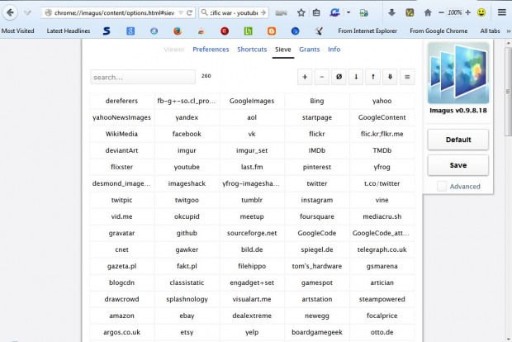This screenshot has width=512, height=342.
Task: Open dropdown arrow beside the sync icon
Action: (x=348, y=12)
